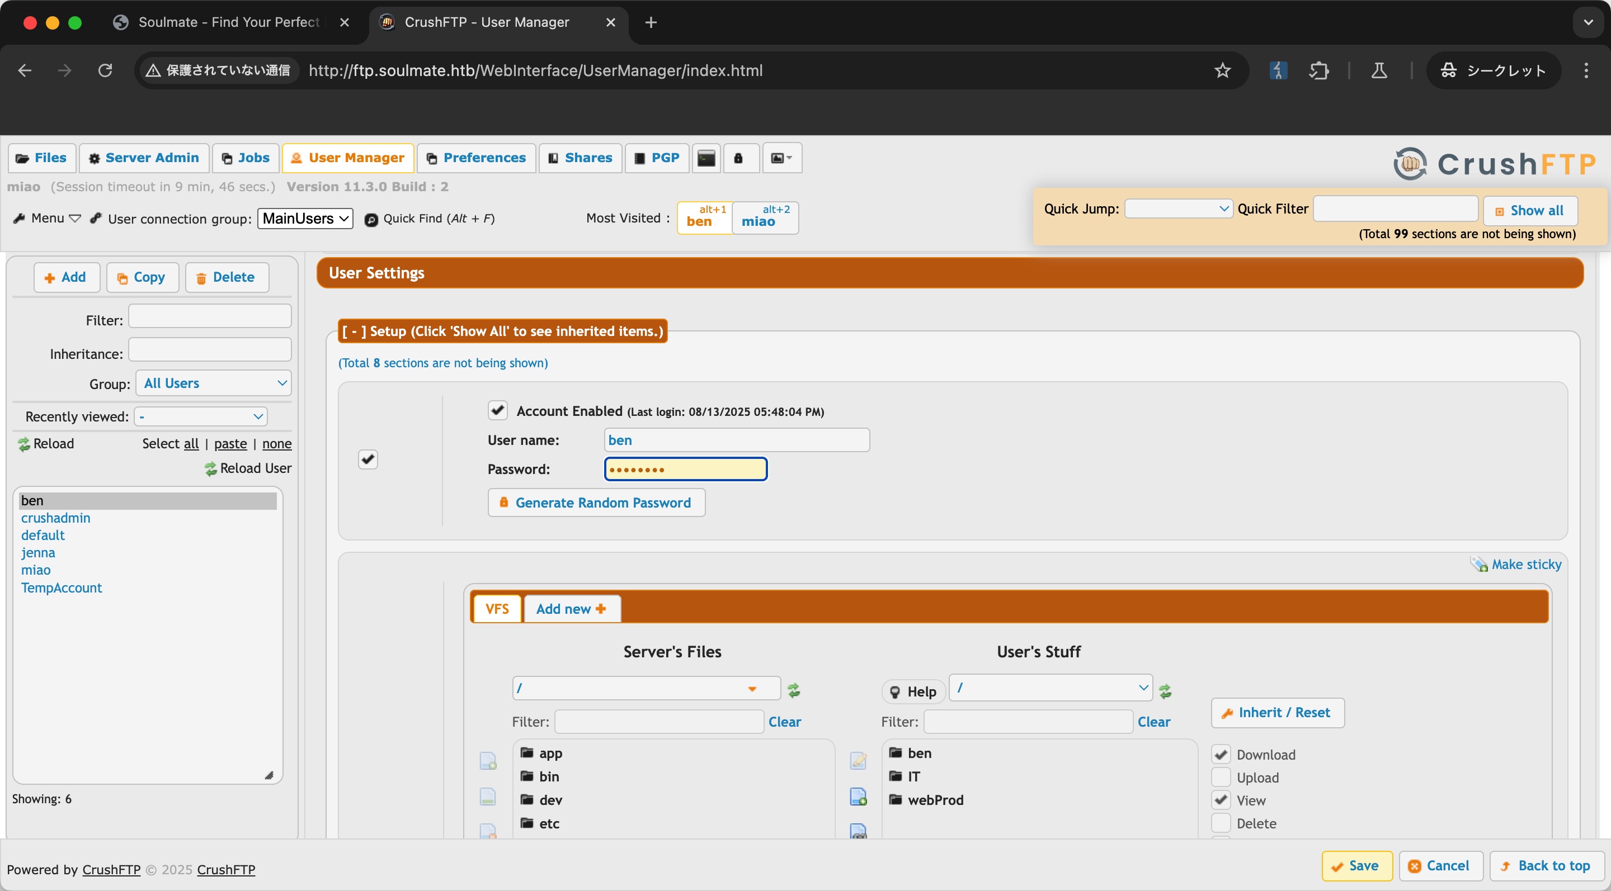Expand the All Users group dropdown
1611x891 pixels.
pos(214,383)
